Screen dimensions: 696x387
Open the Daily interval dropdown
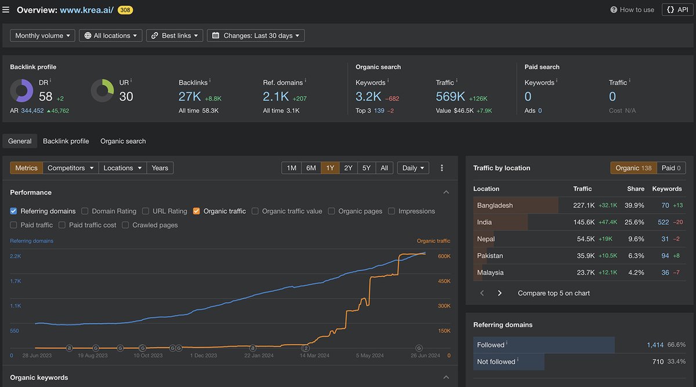point(413,168)
